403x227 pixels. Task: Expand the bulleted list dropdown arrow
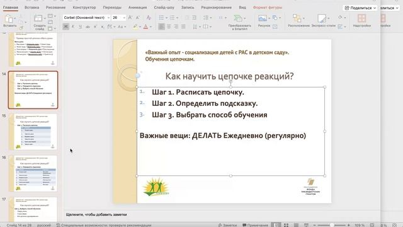click(166, 18)
